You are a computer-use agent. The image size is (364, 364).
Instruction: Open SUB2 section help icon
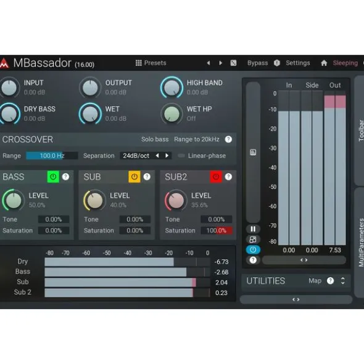point(228,177)
